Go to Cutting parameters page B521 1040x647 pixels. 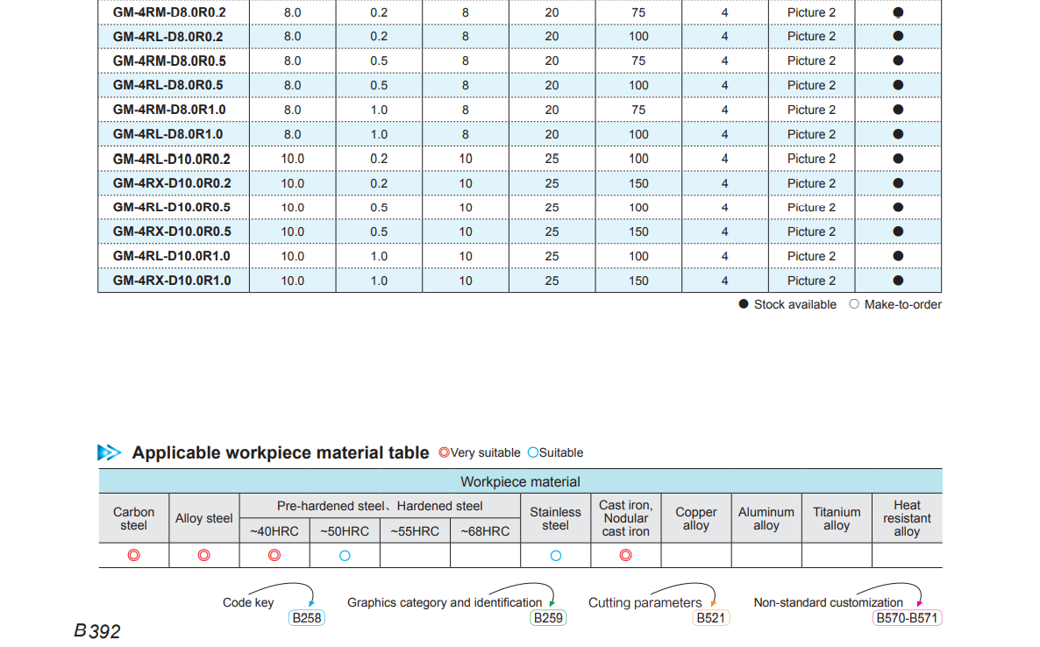click(x=710, y=618)
